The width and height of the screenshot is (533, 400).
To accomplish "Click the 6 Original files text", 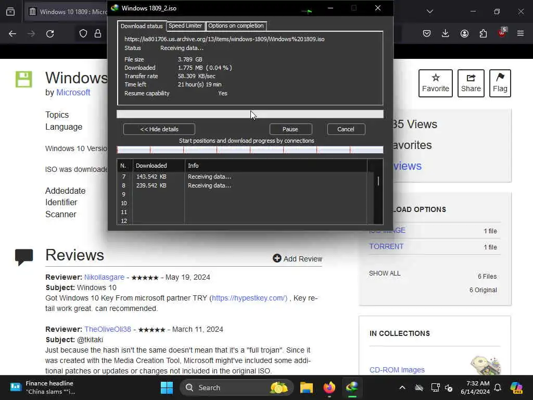I will click(483, 290).
